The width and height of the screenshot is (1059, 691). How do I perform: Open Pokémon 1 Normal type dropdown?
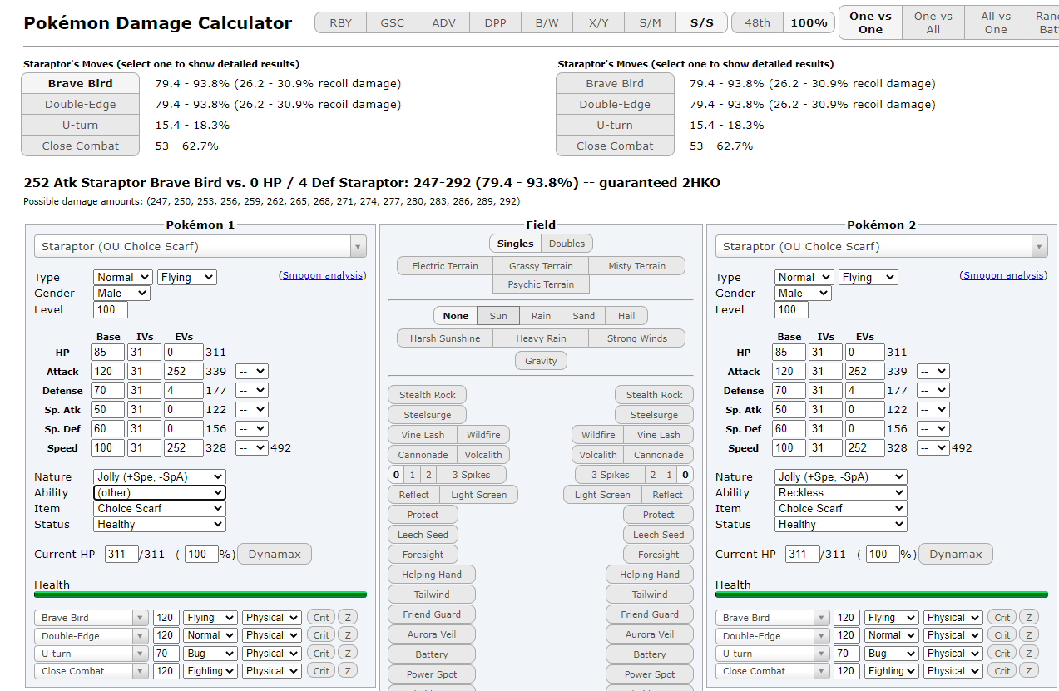pos(123,277)
